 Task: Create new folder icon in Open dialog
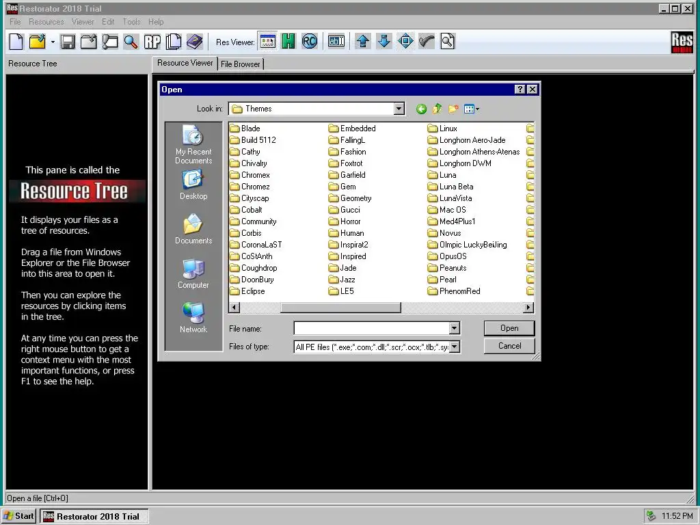pos(453,109)
